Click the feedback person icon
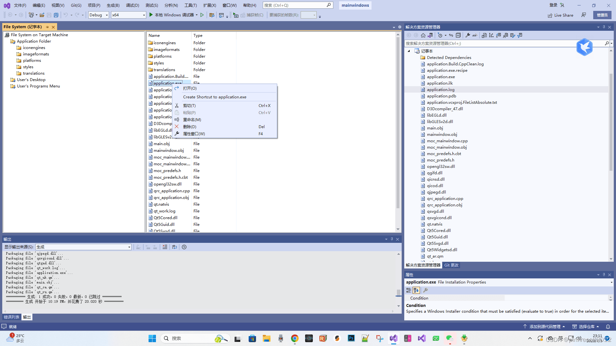The width and height of the screenshot is (616, 346). coord(584,15)
